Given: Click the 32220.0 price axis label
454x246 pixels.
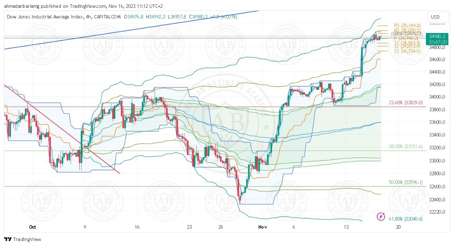Looking at the screenshot, I should point(437,212).
